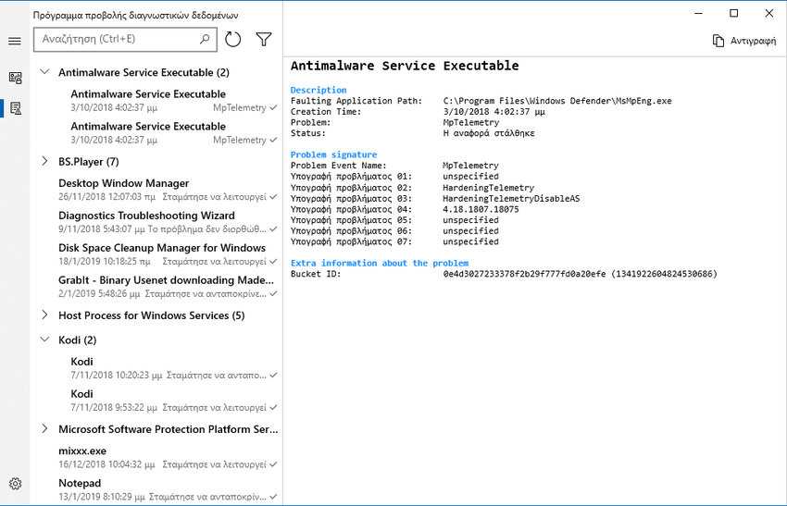787x506 pixels.
Task: Open the diagnostic data view icon in sidebar
Action: pyautogui.click(x=15, y=77)
